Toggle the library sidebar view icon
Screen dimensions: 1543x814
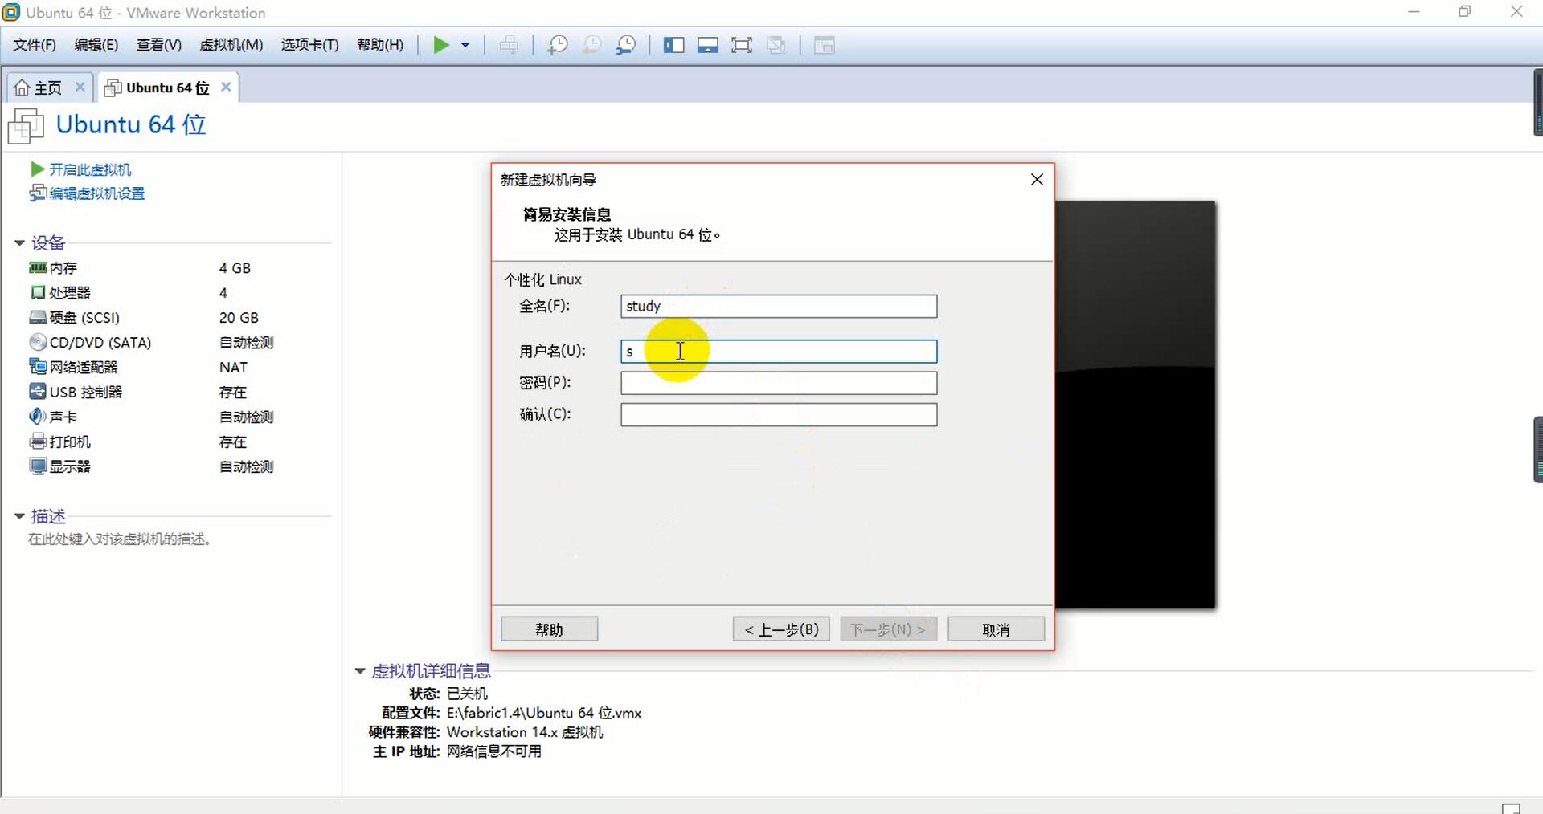click(673, 45)
